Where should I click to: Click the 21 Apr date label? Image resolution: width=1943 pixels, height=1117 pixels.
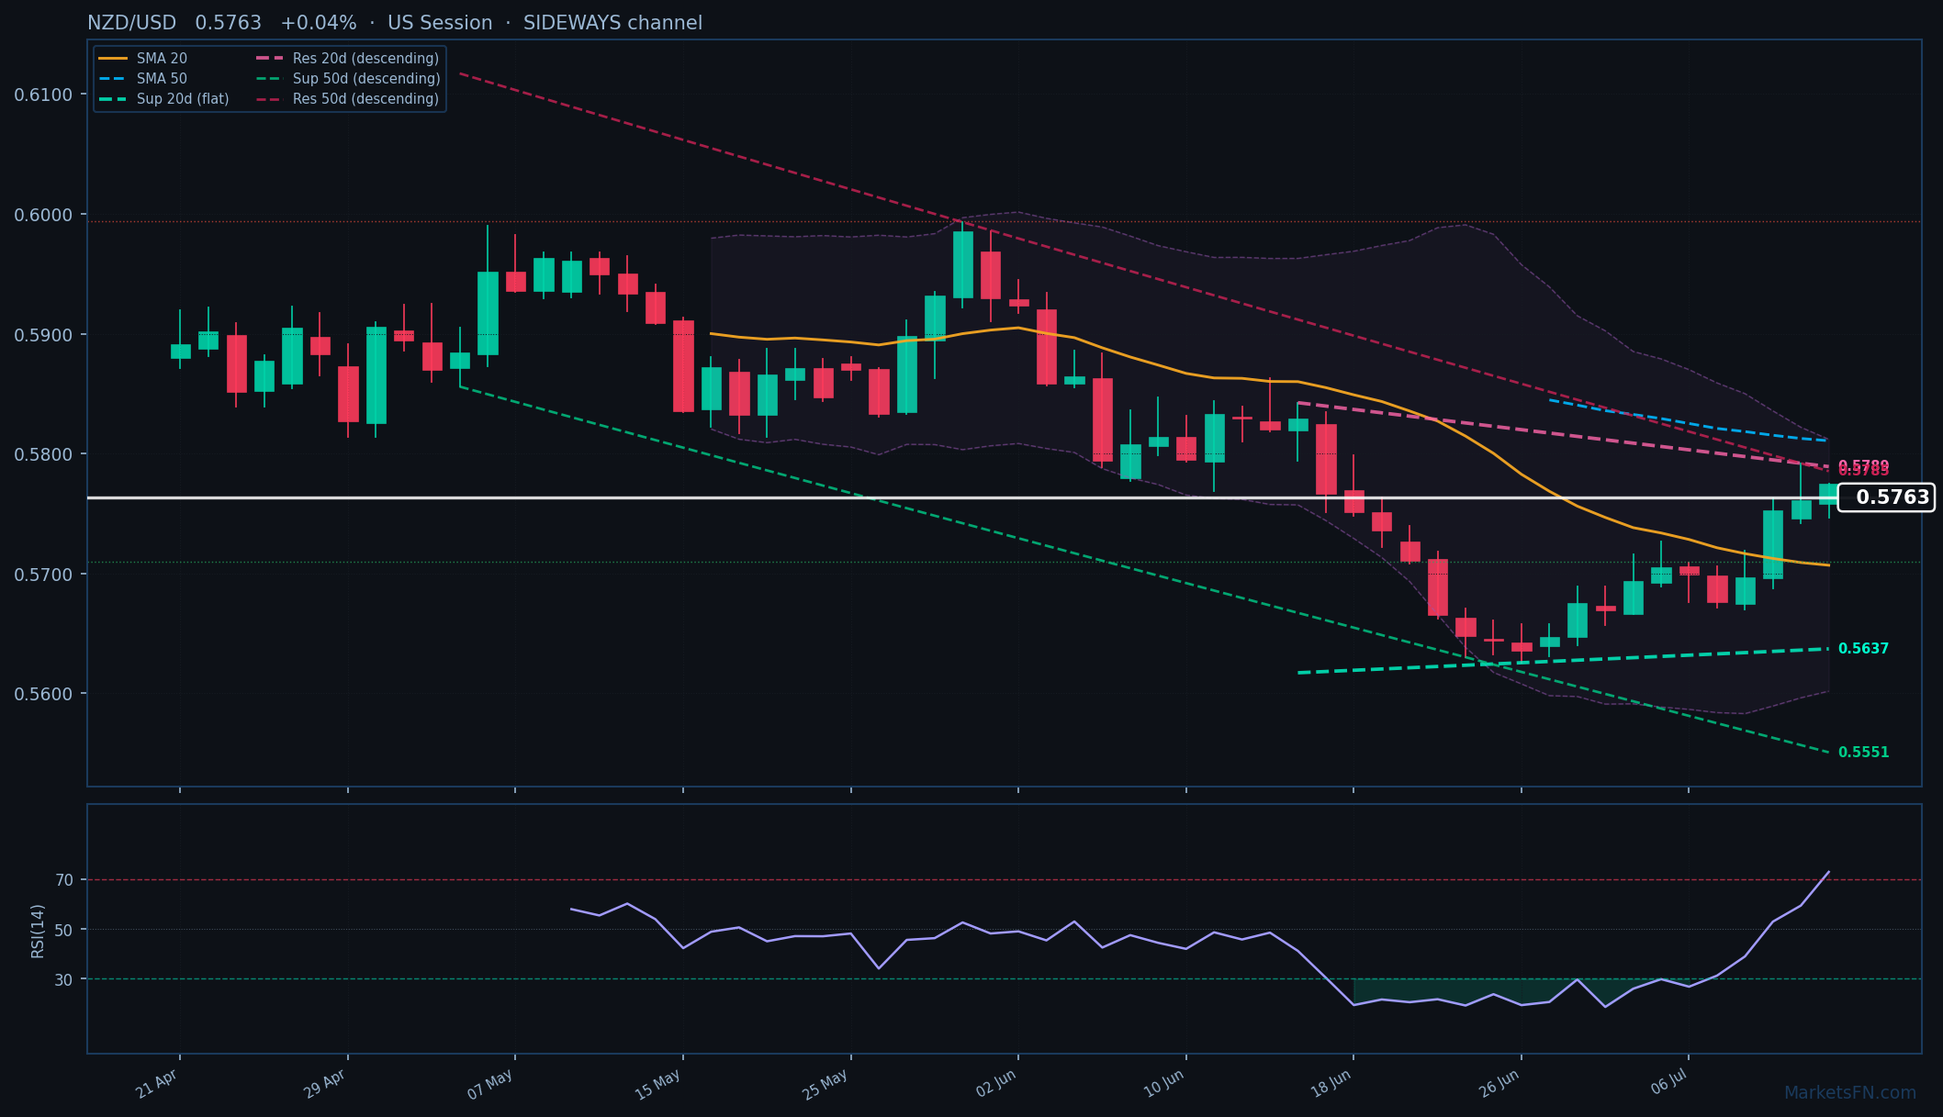[157, 1084]
